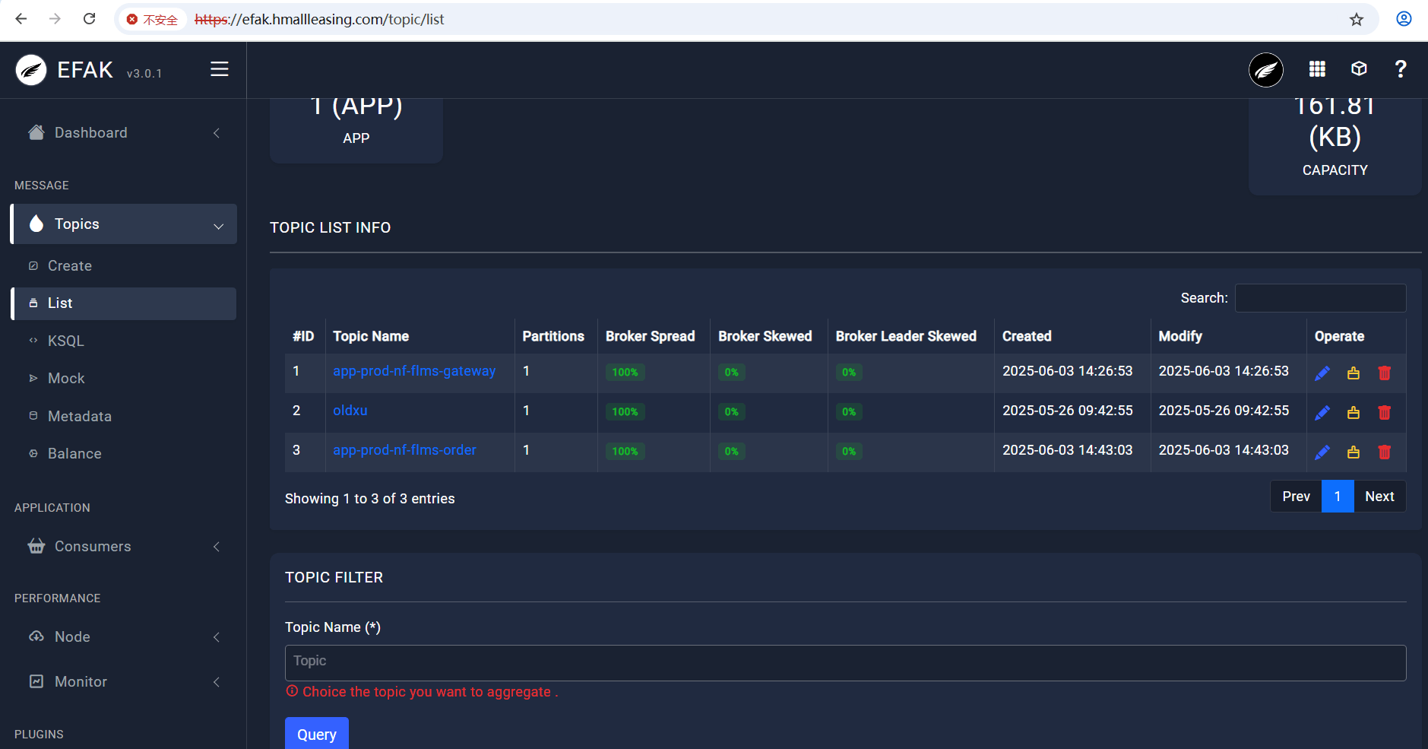Open the KSQL menu item
1428x749 pixels.
[66, 341]
